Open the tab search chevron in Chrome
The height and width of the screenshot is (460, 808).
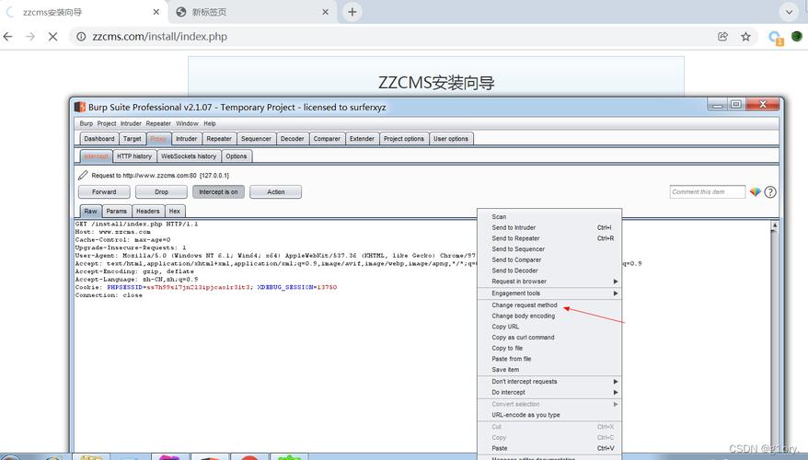tap(789, 12)
